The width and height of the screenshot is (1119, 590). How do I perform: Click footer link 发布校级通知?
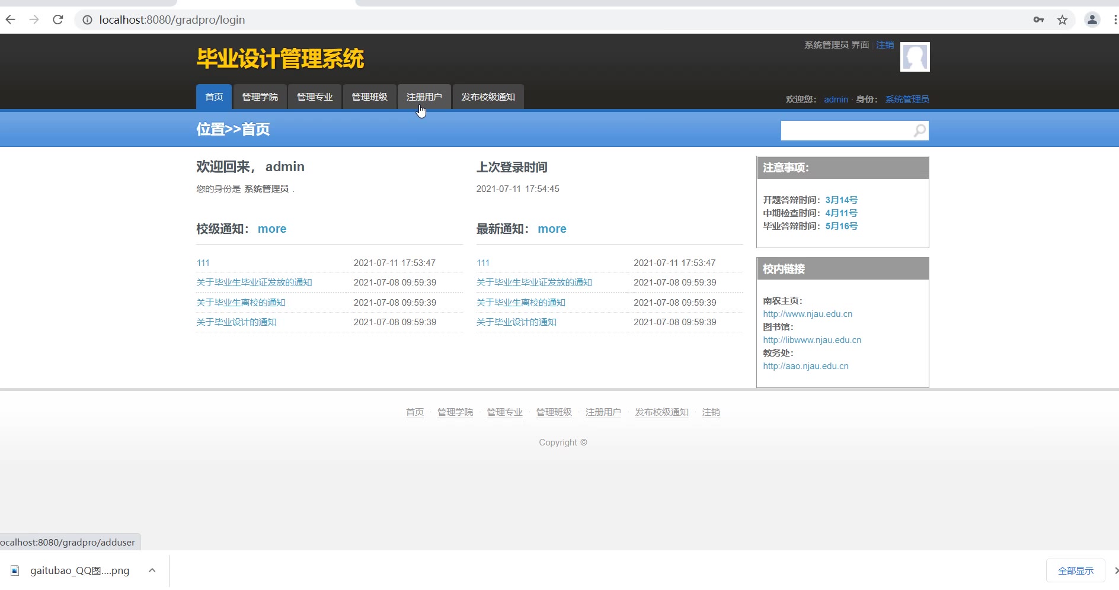tap(661, 412)
